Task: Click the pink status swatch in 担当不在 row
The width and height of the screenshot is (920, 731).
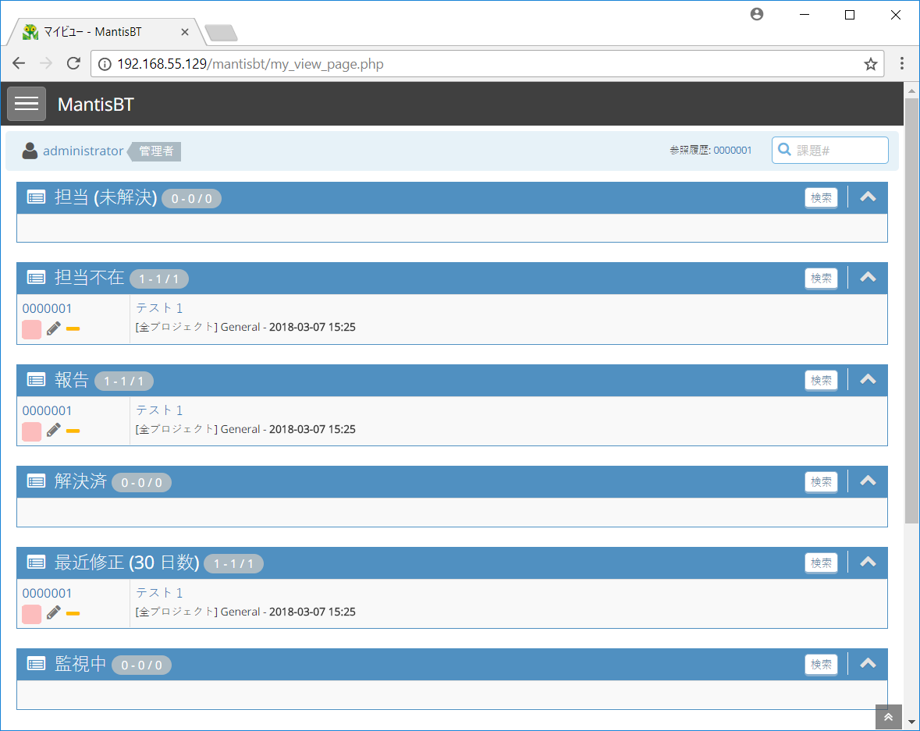Action: pos(30,328)
